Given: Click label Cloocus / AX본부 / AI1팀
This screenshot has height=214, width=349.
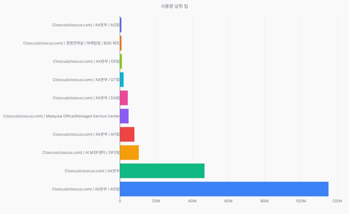Looking at the screenshot, I should [86, 134].
